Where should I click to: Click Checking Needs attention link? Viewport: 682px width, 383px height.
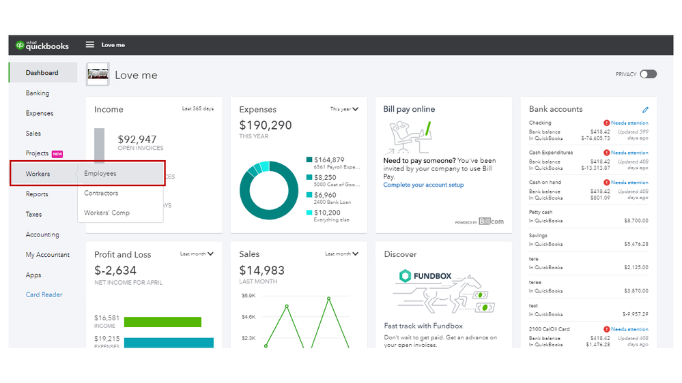pyautogui.click(x=629, y=123)
